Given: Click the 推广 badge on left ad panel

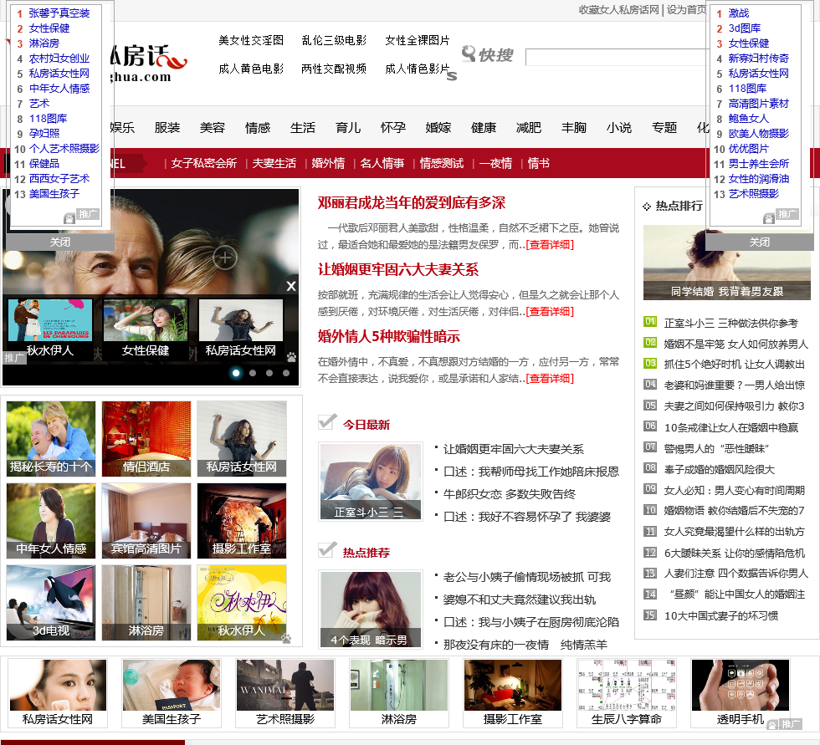Looking at the screenshot, I should 87,214.
